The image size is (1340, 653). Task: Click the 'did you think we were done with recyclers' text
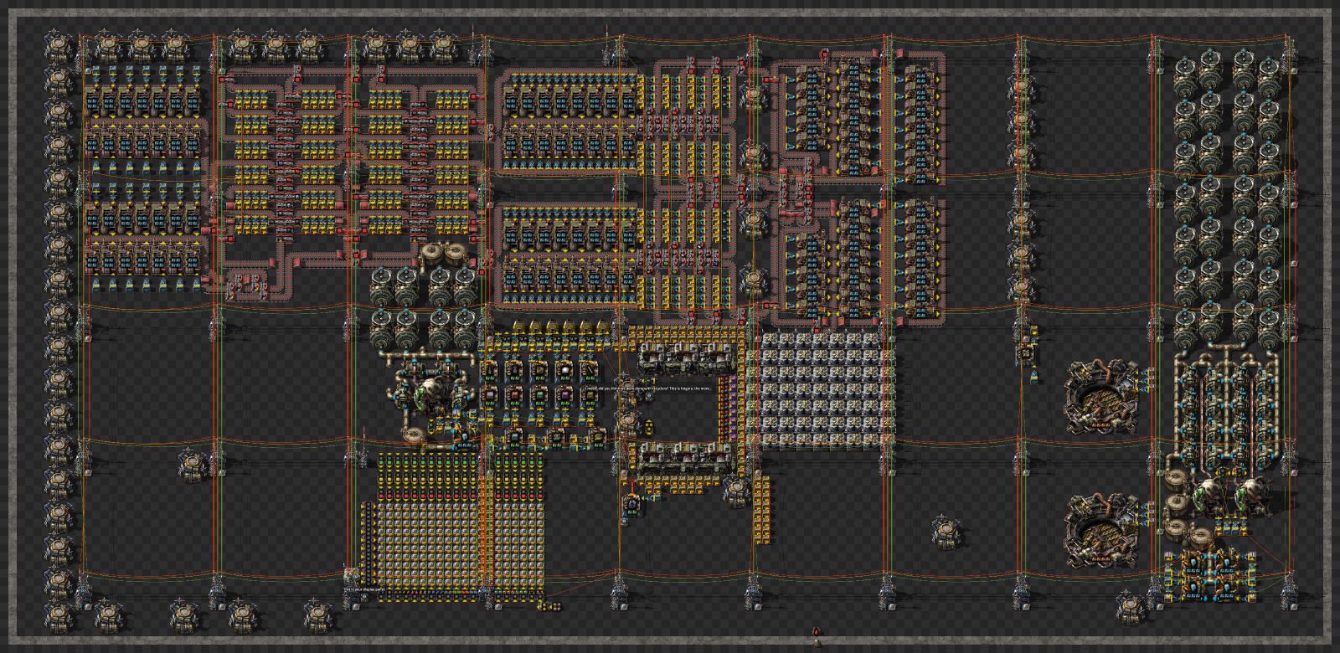click(x=634, y=388)
